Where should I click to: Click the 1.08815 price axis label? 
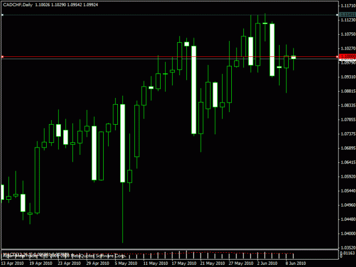click(348, 91)
